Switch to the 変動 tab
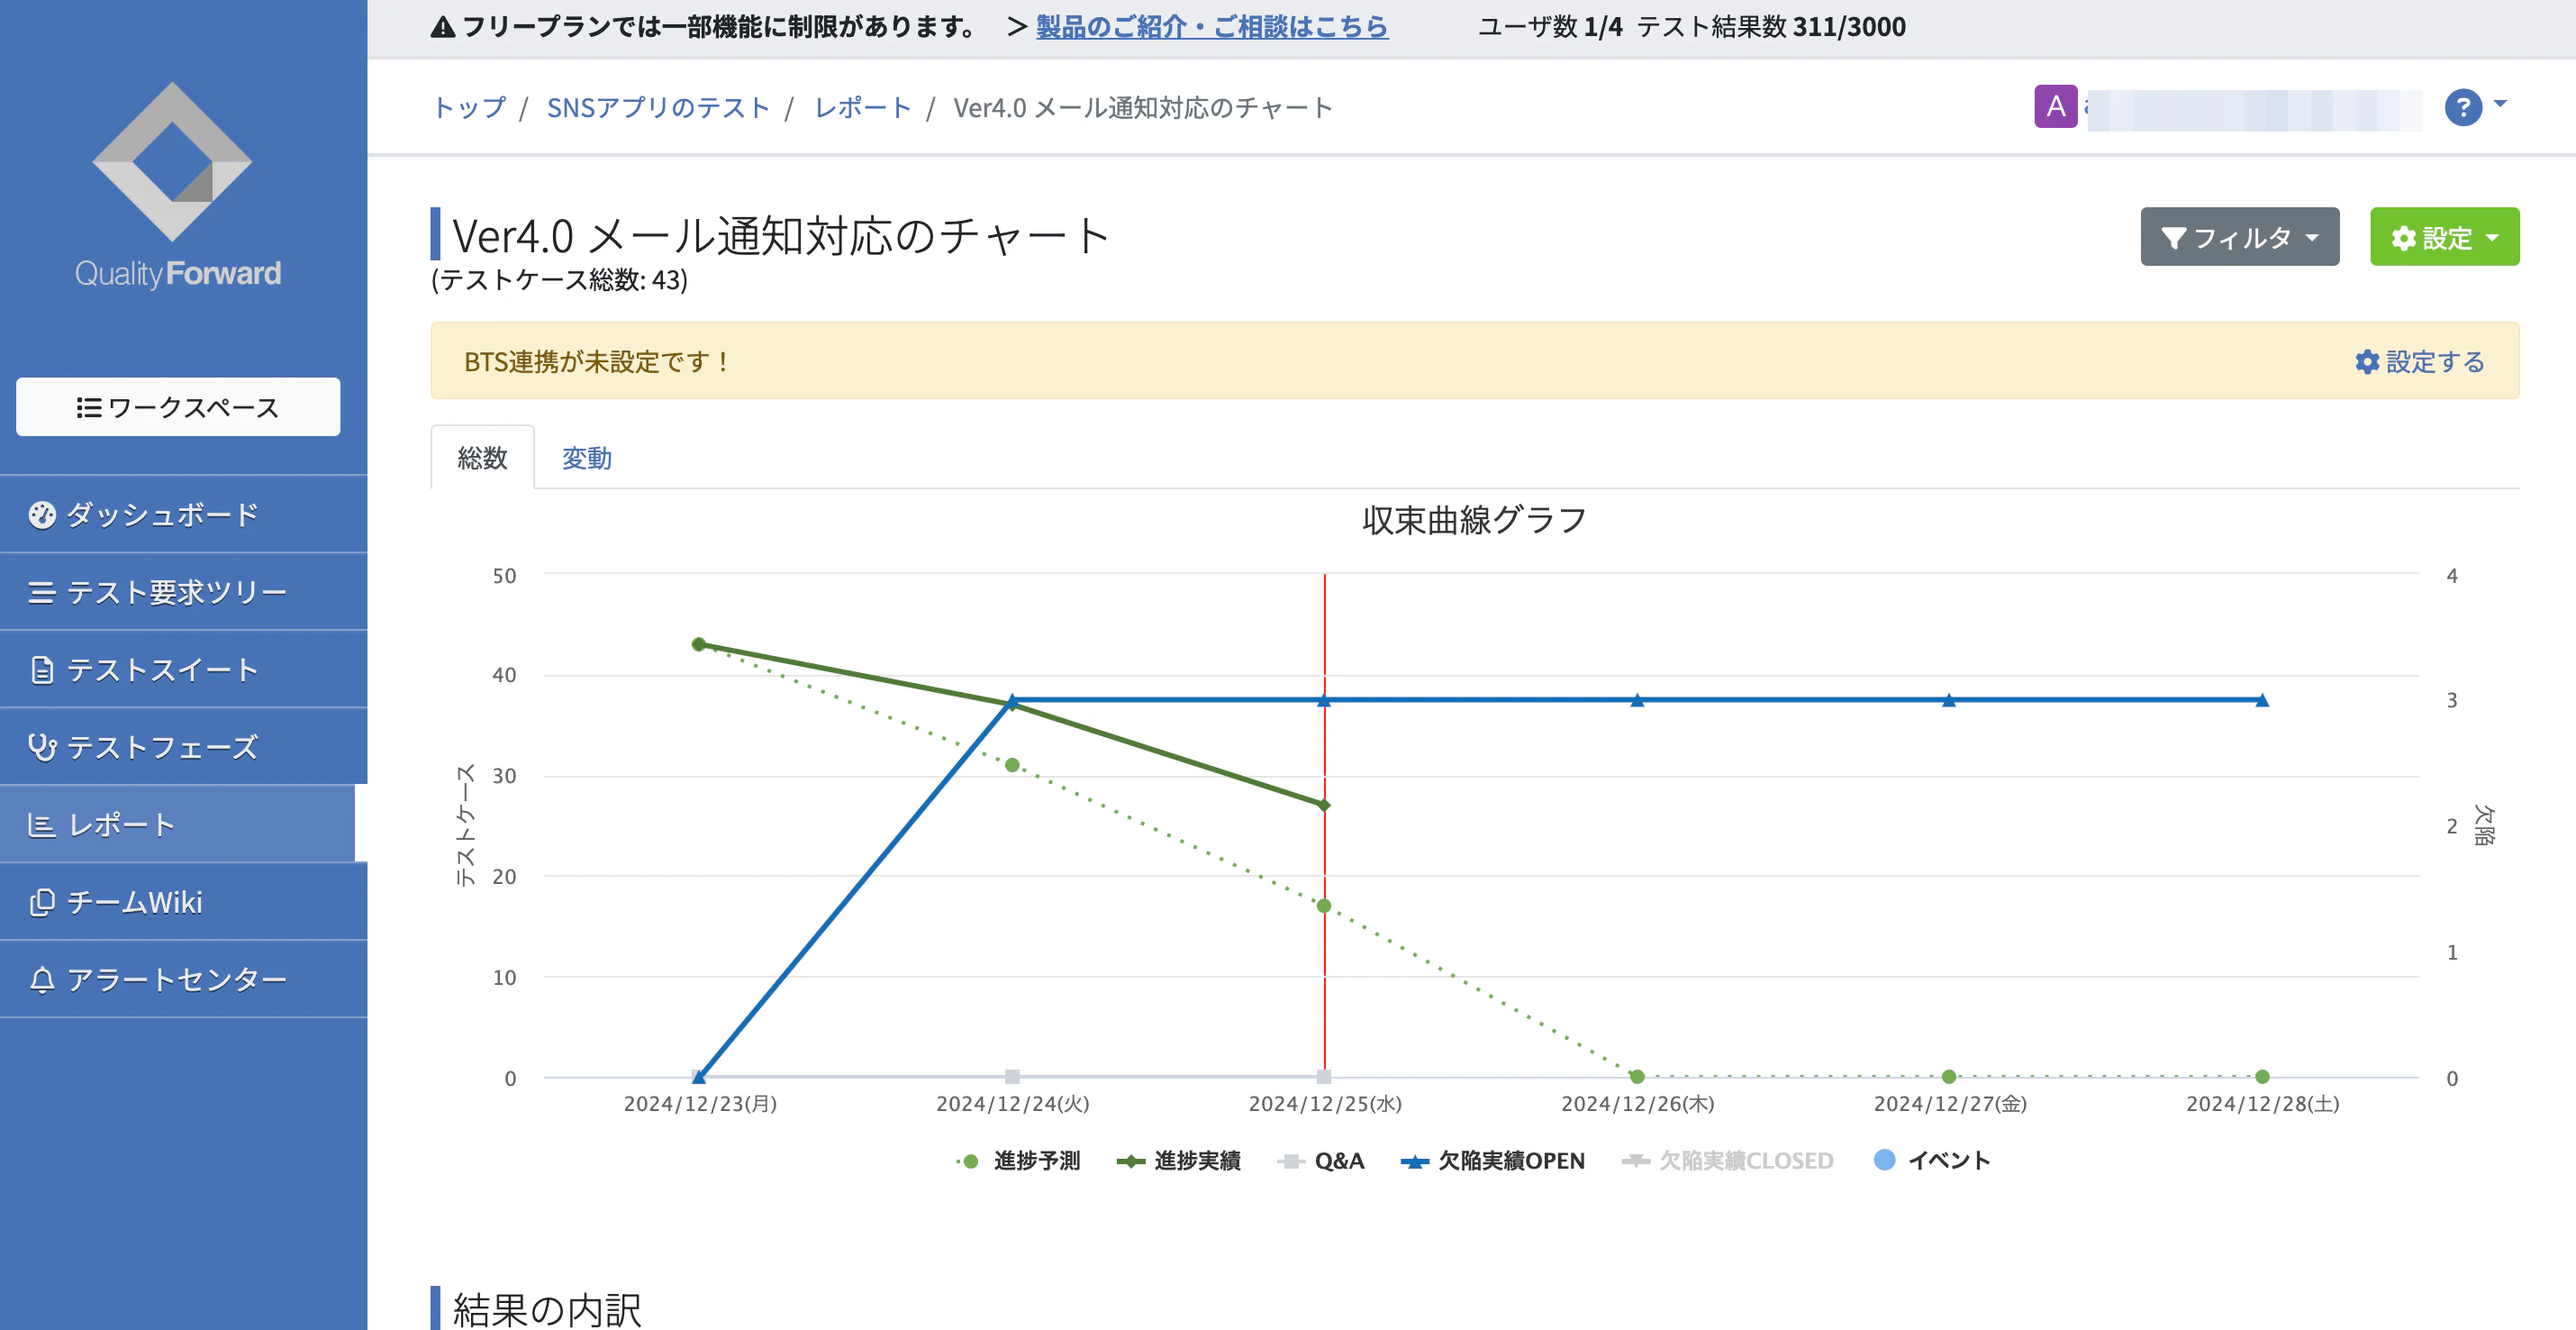Viewport: 2576px width, 1330px height. click(x=586, y=459)
